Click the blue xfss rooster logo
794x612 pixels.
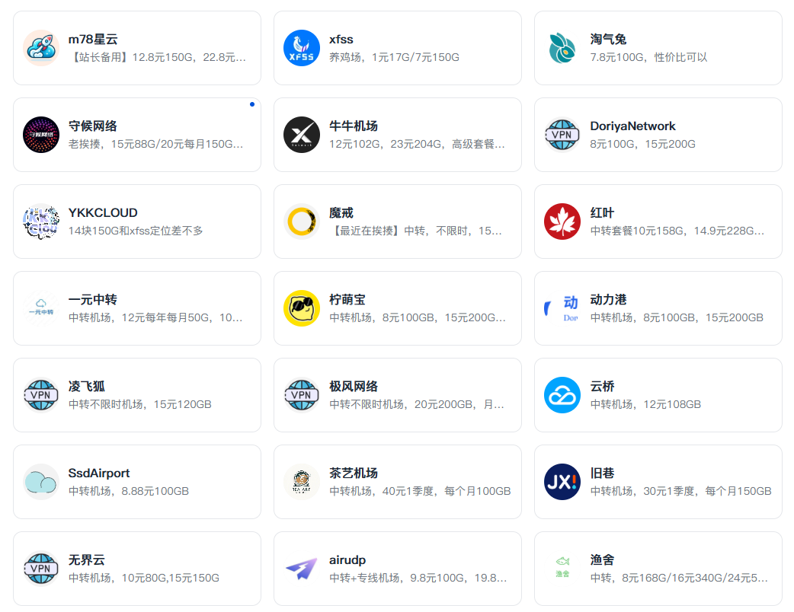(302, 48)
